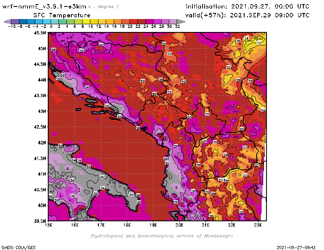Click the 'initialisation: 2021.09.27. 00:00 UTC' text
The height and width of the screenshot is (250, 324).
[247, 6]
